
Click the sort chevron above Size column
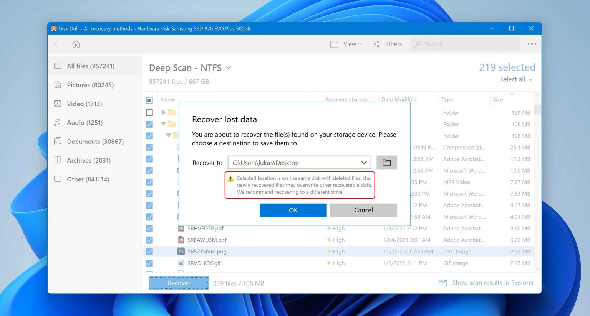(x=512, y=94)
